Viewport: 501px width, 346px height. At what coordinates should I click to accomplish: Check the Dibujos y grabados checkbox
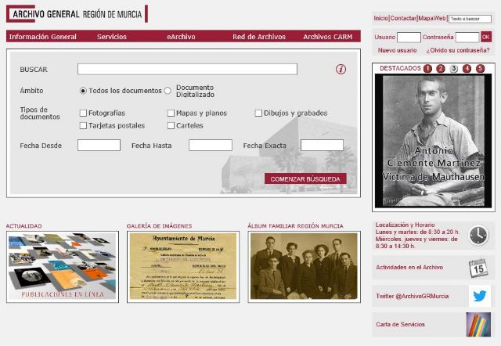pos(258,113)
